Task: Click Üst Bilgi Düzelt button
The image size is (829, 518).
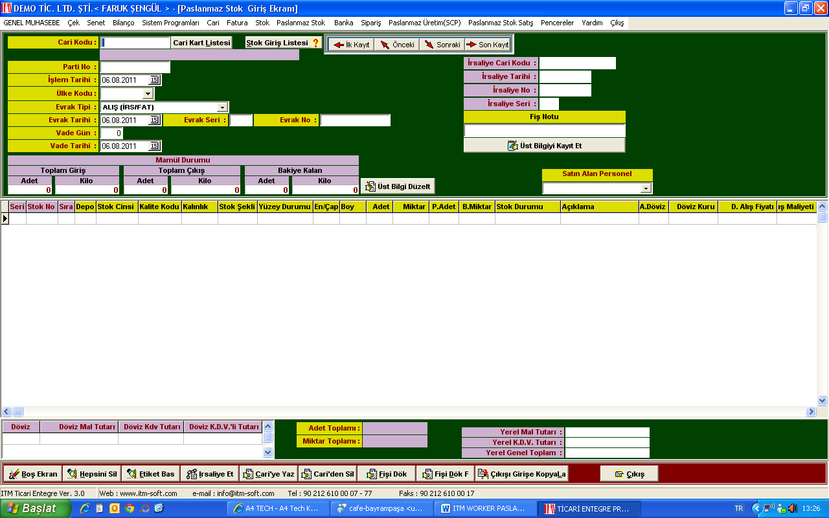Action: (398, 186)
